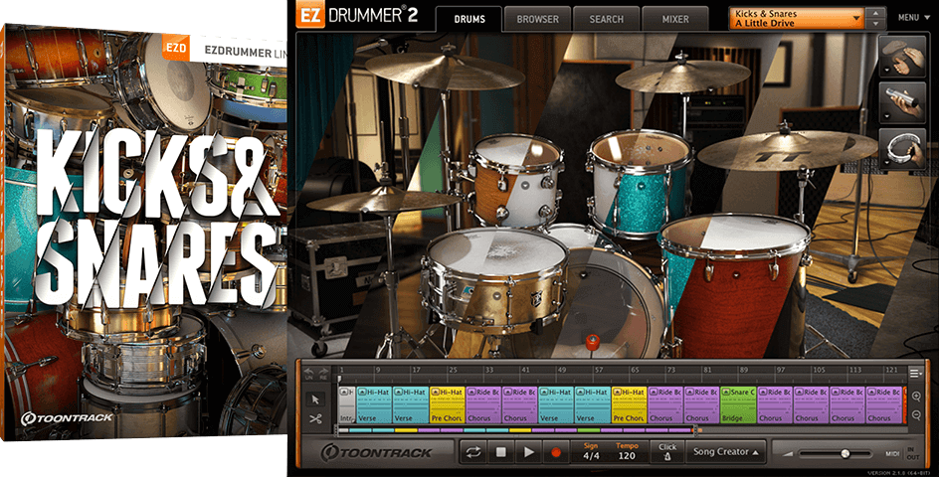Open the song track menu icon
939x477 pixels.
[915, 374]
